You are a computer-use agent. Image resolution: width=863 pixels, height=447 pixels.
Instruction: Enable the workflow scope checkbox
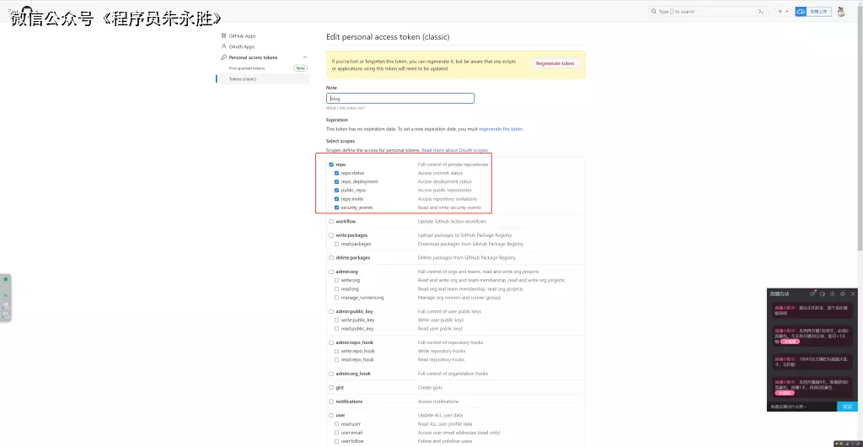331,221
